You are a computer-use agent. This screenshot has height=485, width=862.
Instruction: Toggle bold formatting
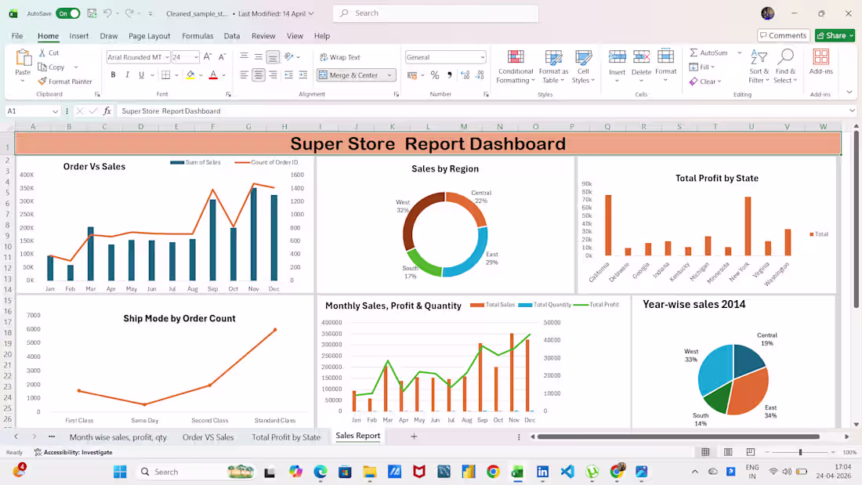pos(113,74)
